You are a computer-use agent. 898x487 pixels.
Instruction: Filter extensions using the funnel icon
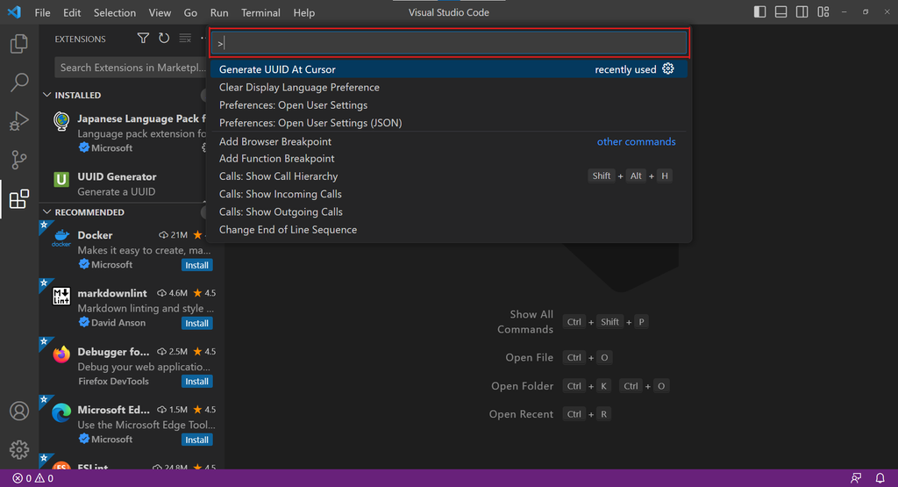143,39
